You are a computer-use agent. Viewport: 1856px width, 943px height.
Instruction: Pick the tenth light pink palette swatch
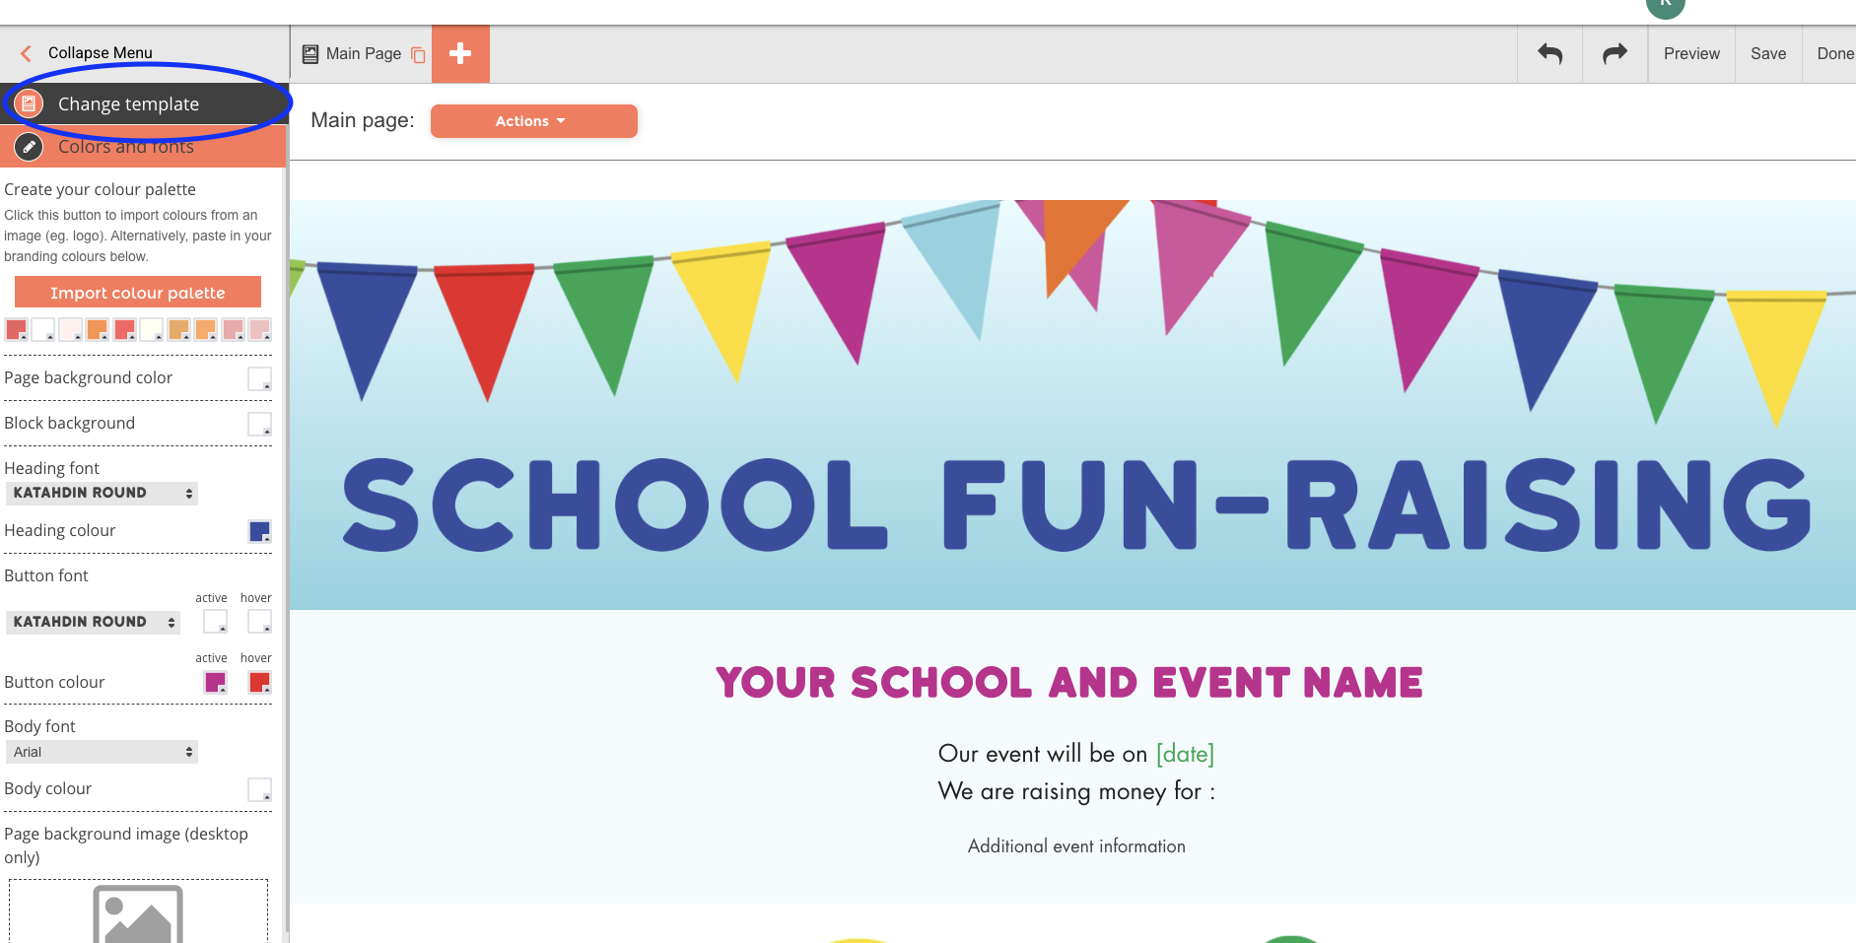click(x=259, y=329)
